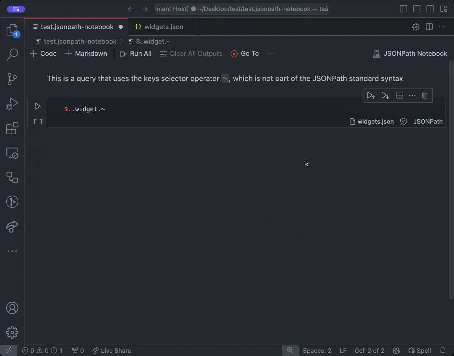Open the Git Graph activity icon
454x356 pixels.
pos(12,202)
